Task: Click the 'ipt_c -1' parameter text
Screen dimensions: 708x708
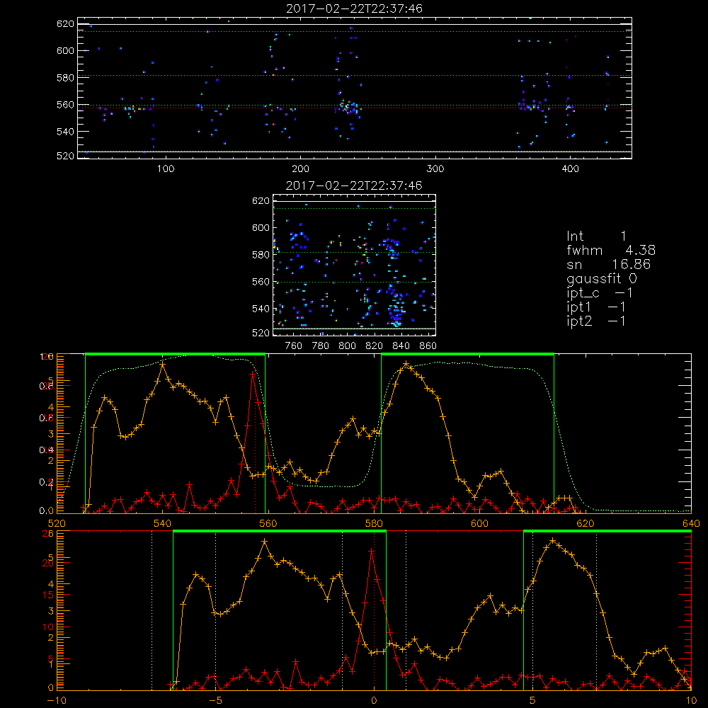Action: point(600,293)
